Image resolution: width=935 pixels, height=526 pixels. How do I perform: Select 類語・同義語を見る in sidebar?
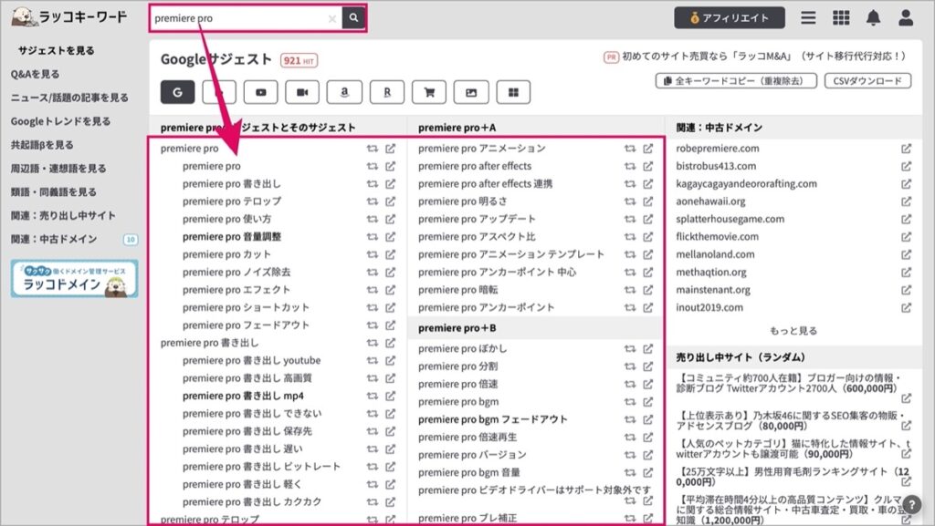tap(54, 191)
